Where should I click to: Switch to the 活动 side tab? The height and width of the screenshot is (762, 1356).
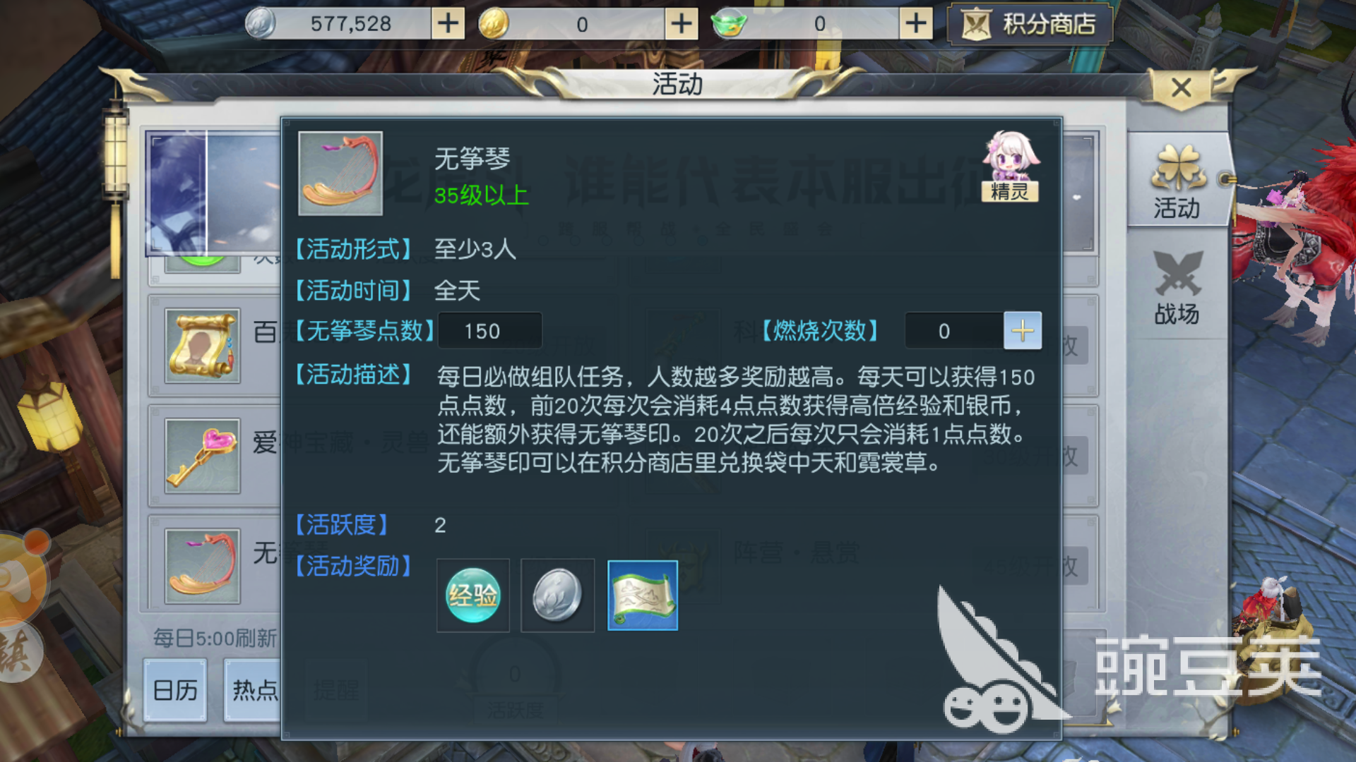click(x=1177, y=181)
